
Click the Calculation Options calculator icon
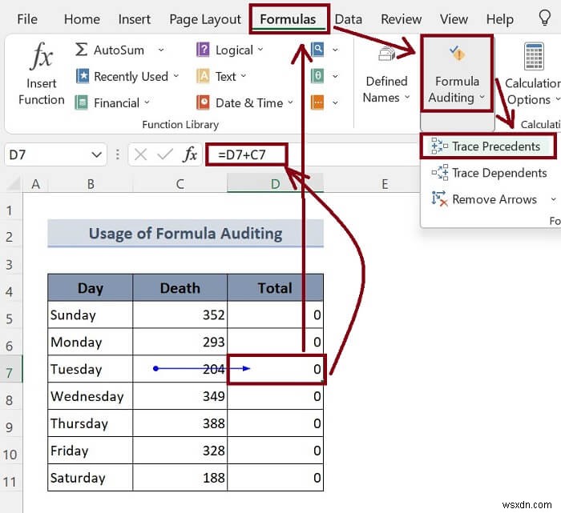pos(534,56)
